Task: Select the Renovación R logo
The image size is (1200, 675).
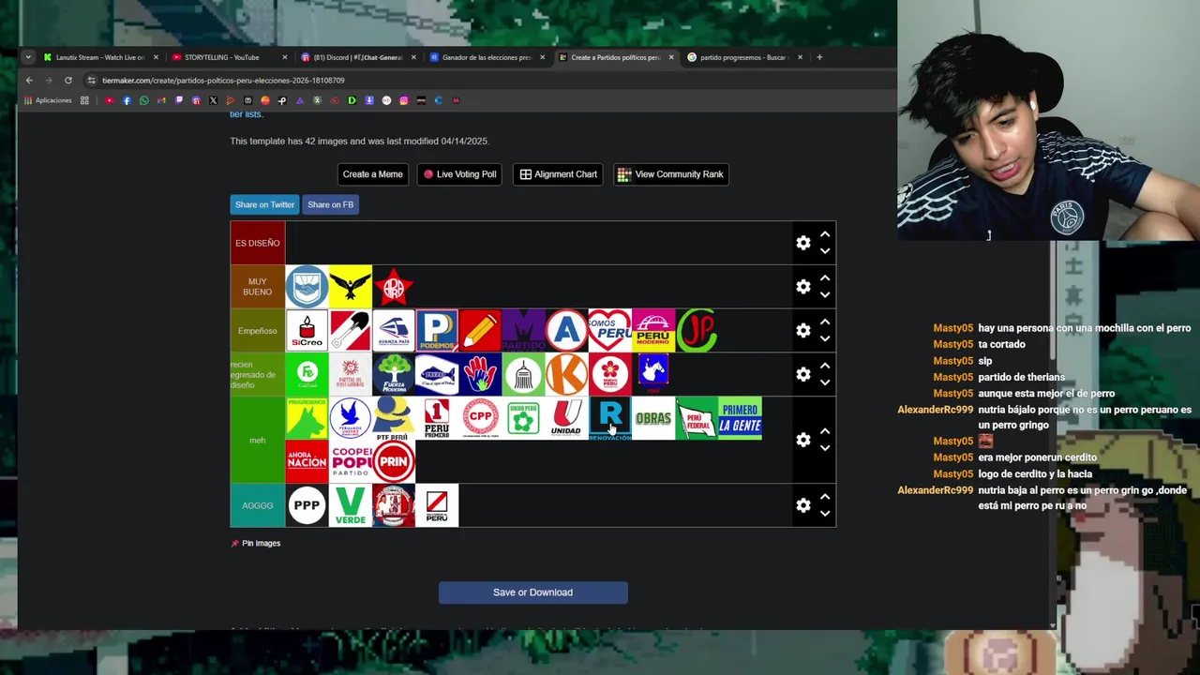Action: click(609, 417)
